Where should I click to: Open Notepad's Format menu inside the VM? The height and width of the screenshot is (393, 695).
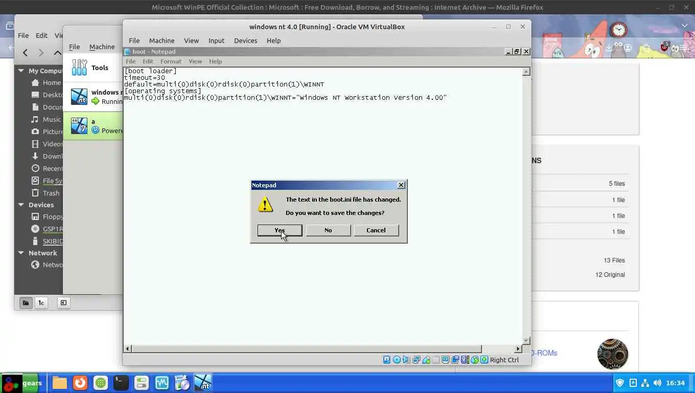[171, 61]
